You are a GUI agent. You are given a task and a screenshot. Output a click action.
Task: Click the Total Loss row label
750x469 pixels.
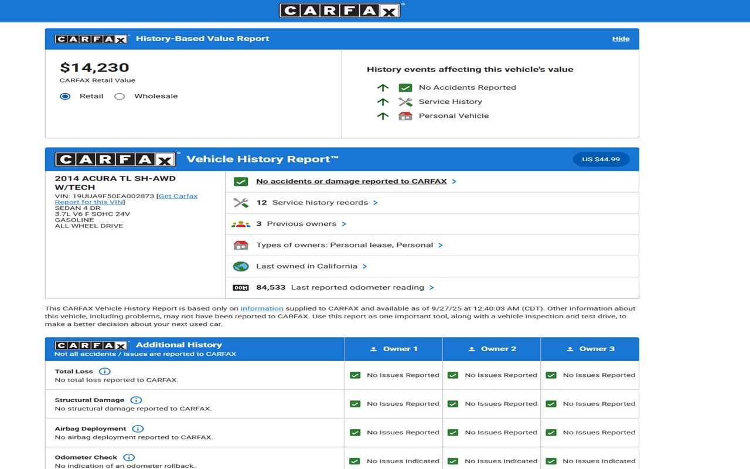[x=74, y=372]
